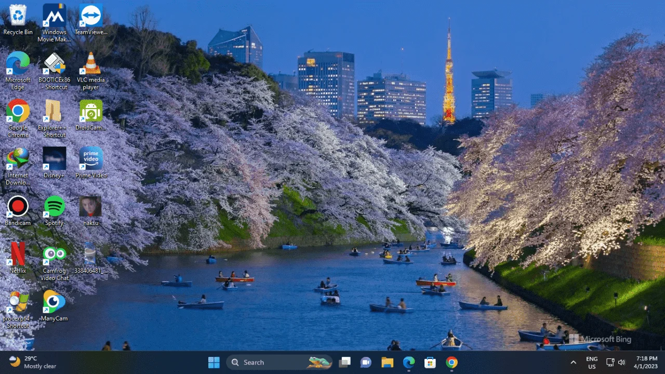Select the Prime Video desktop icon
This screenshot has height=374, width=665.
click(91, 163)
